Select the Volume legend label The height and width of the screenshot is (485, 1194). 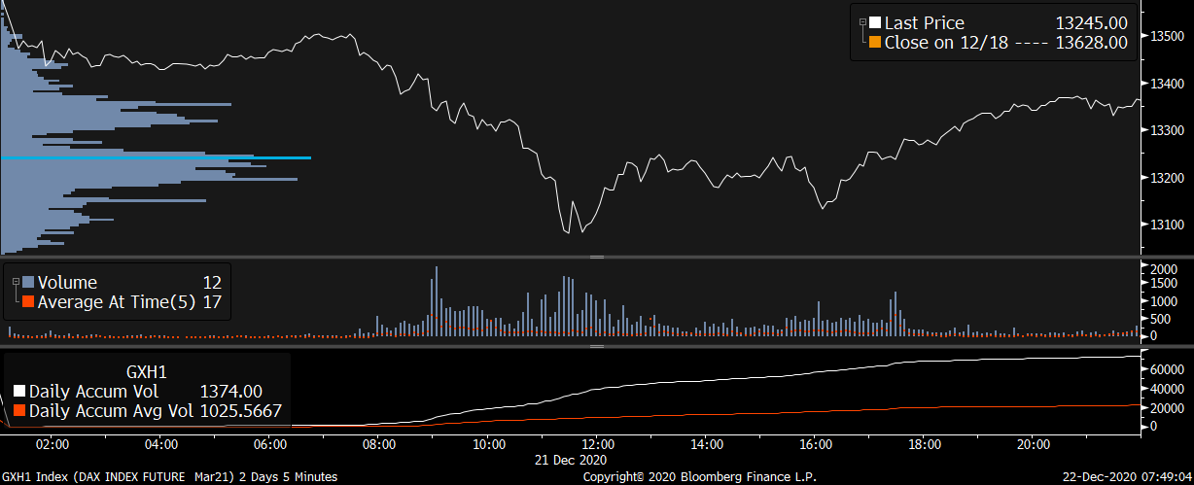coord(67,283)
